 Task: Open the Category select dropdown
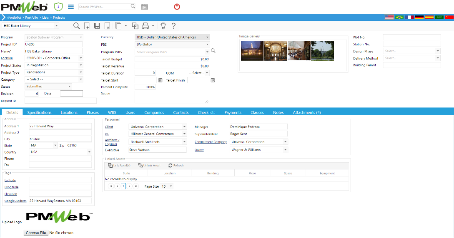[81, 79]
